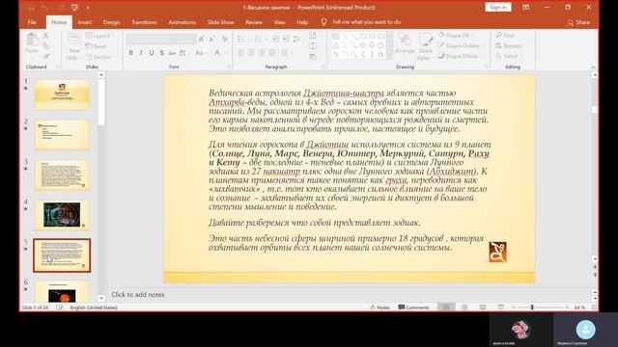This screenshot has height=347, width=618.
Task: Open Comments pane from status bar
Action: click(x=414, y=307)
